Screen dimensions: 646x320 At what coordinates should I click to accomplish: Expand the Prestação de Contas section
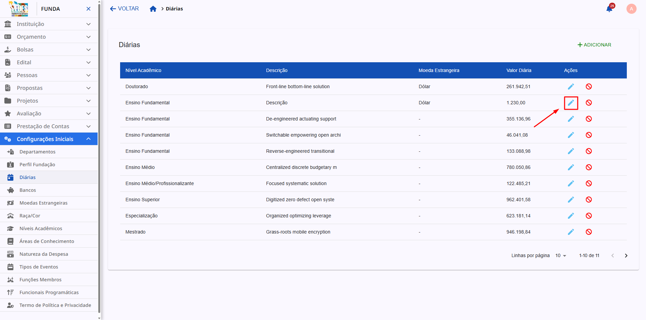(49, 126)
